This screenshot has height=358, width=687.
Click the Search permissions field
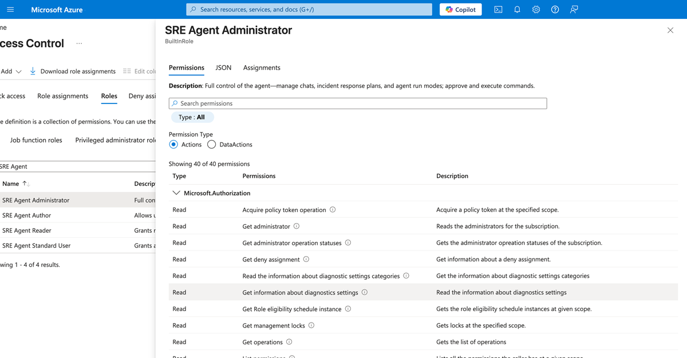click(x=358, y=104)
